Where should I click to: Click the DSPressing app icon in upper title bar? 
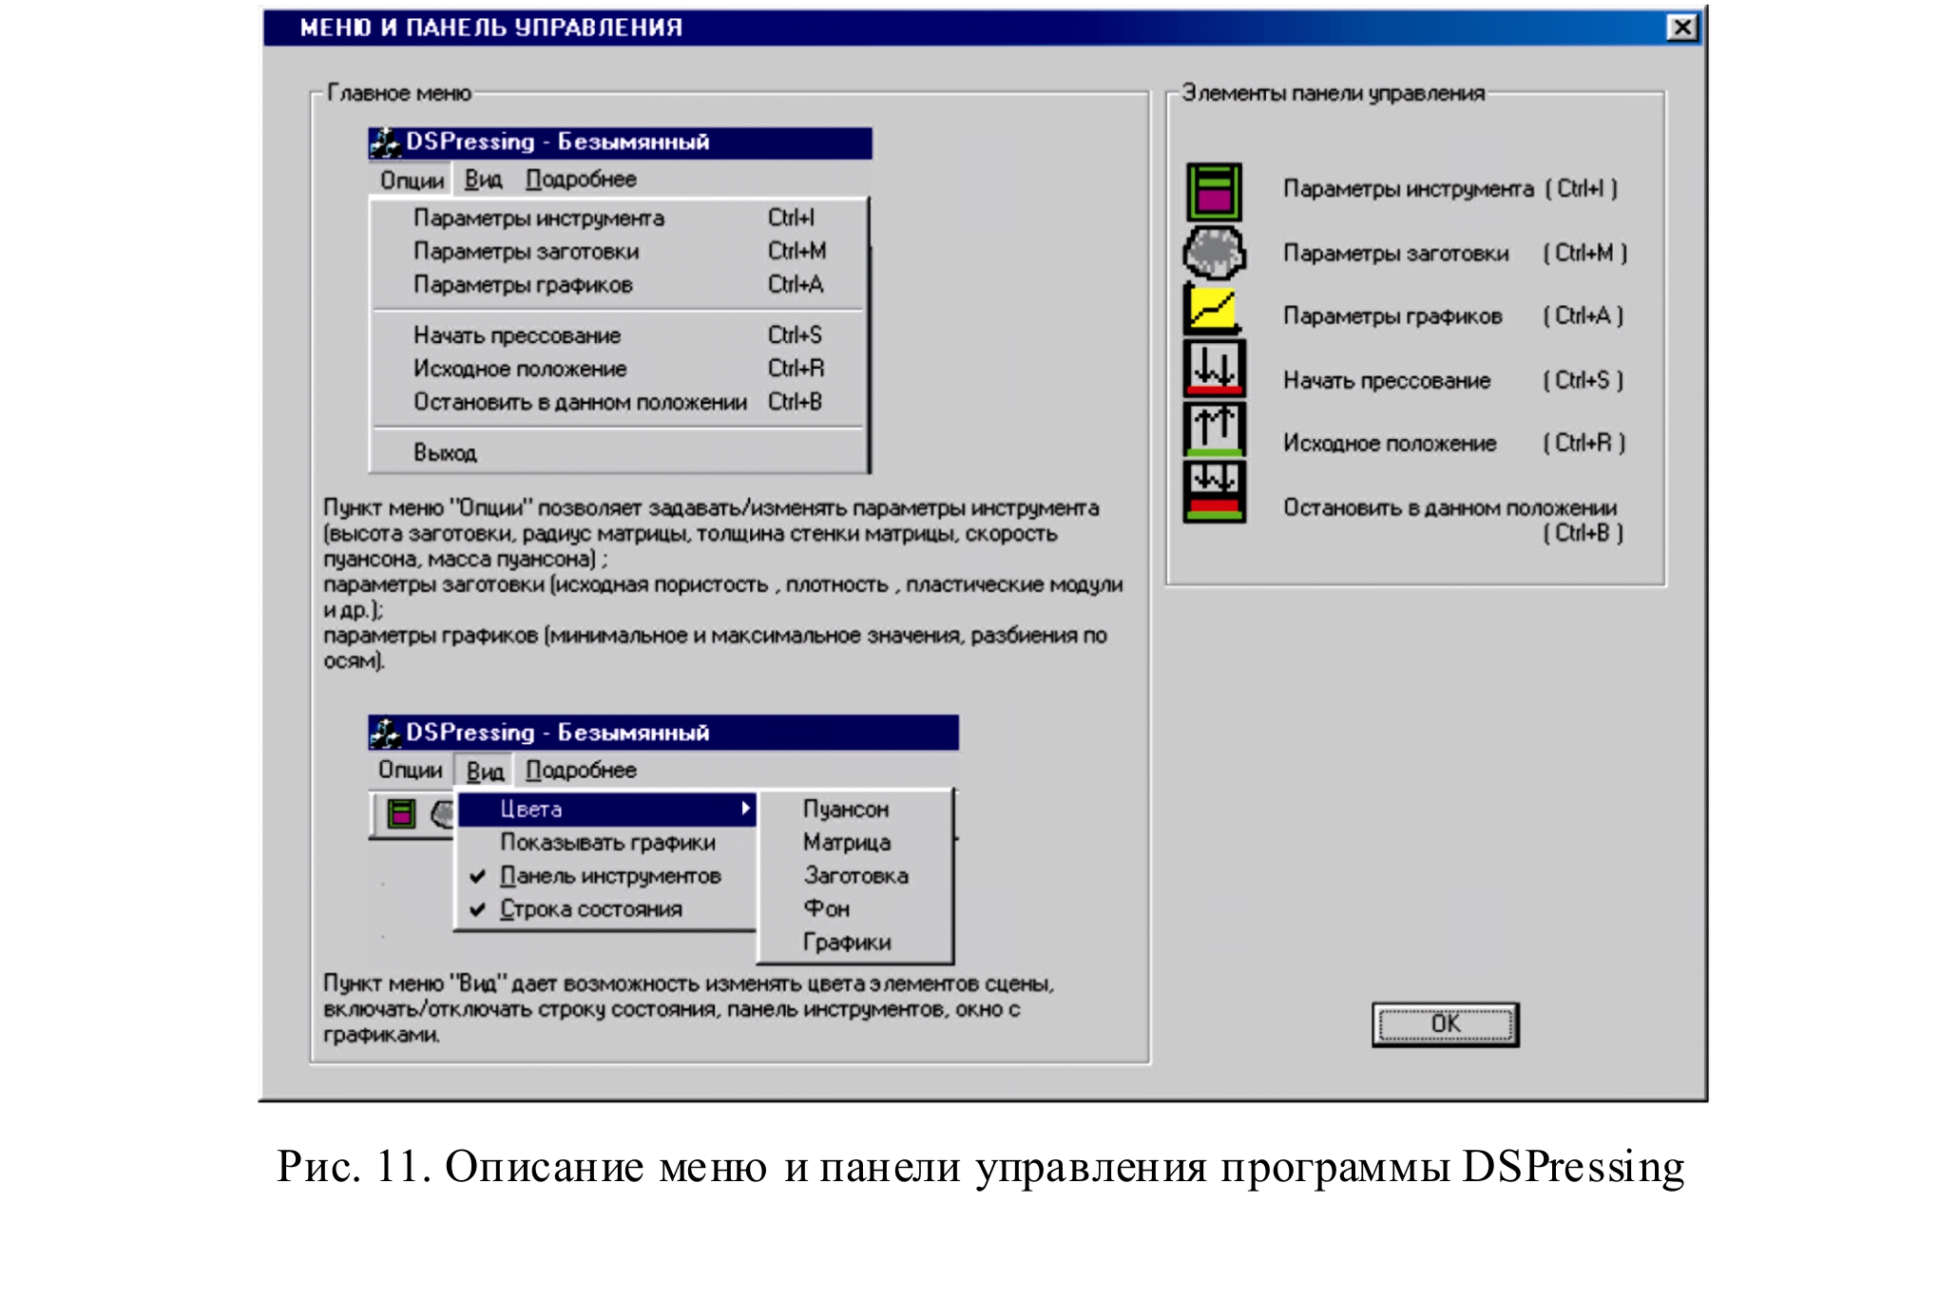click(x=385, y=143)
